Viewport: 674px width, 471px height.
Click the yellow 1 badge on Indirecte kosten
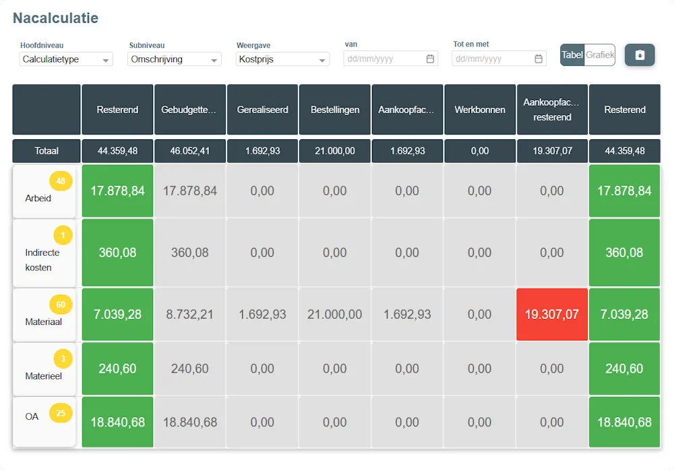coord(63,235)
